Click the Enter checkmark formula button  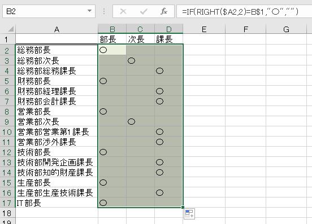click(x=144, y=11)
